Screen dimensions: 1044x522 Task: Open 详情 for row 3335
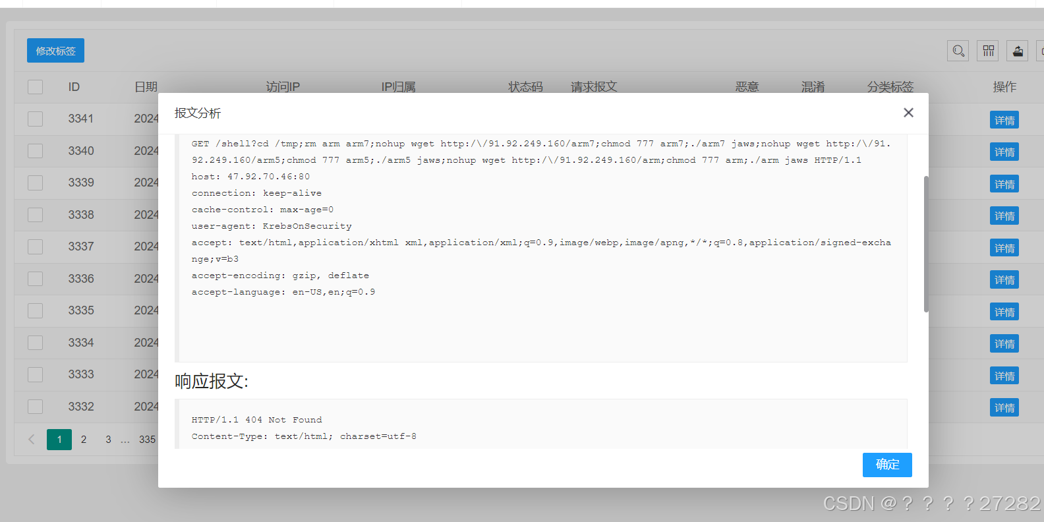[x=1004, y=312]
